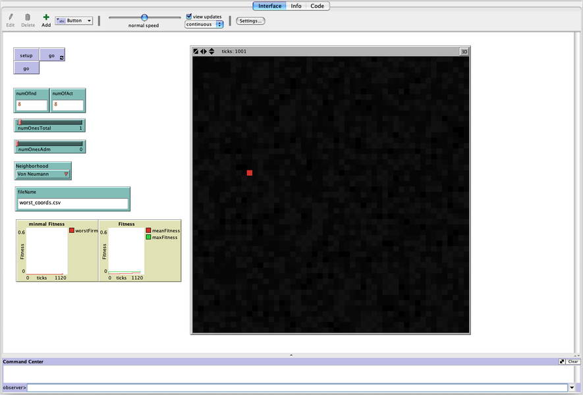Open the Settings dialog

point(250,20)
